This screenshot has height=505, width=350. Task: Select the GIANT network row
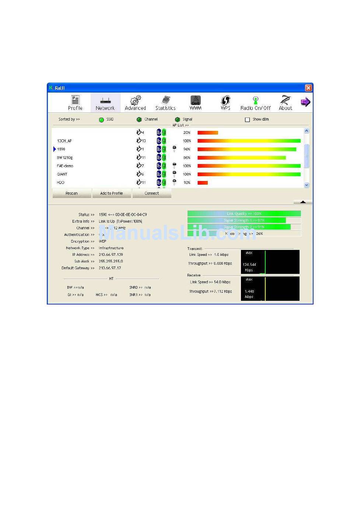tap(178, 174)
